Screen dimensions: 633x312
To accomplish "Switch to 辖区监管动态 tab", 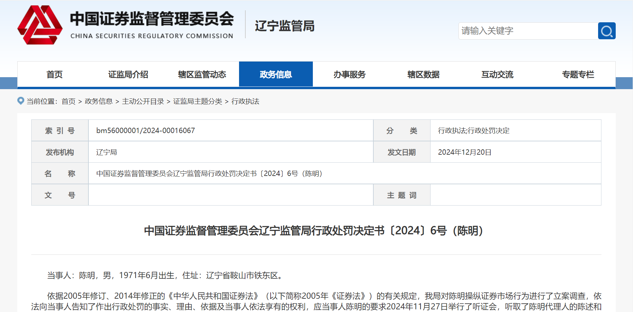I will point(202,75).
